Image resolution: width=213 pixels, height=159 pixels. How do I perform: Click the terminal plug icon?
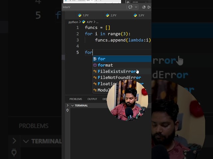tap(68, 110)
